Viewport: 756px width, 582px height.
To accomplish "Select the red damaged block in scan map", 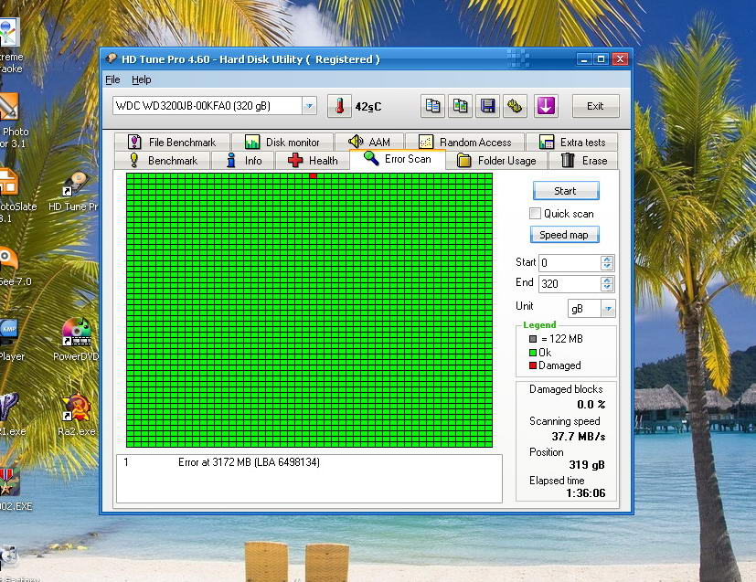I will click(313, 175).
